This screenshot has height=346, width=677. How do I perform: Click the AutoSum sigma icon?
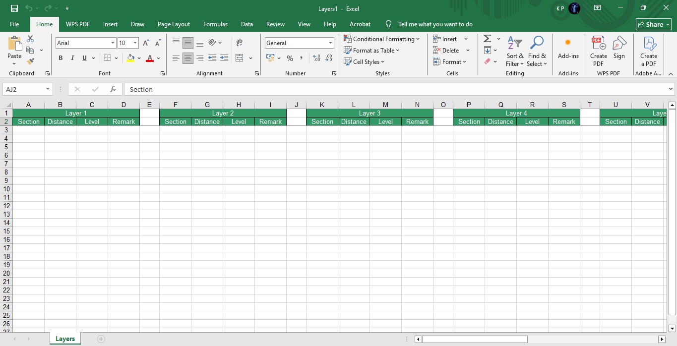pos(487,39)
